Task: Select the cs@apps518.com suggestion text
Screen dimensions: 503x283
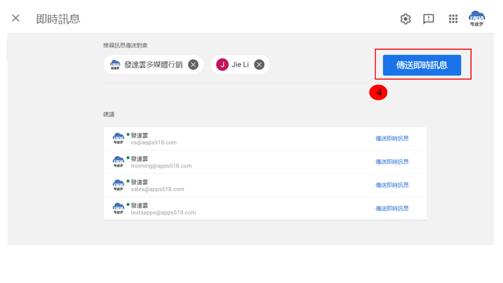Action: [154, 142]
